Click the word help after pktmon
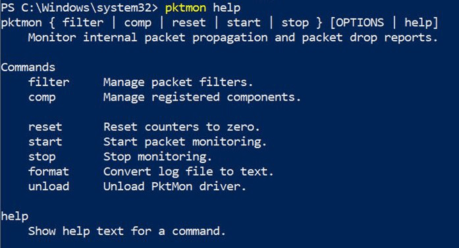 [x=227, y=8]
